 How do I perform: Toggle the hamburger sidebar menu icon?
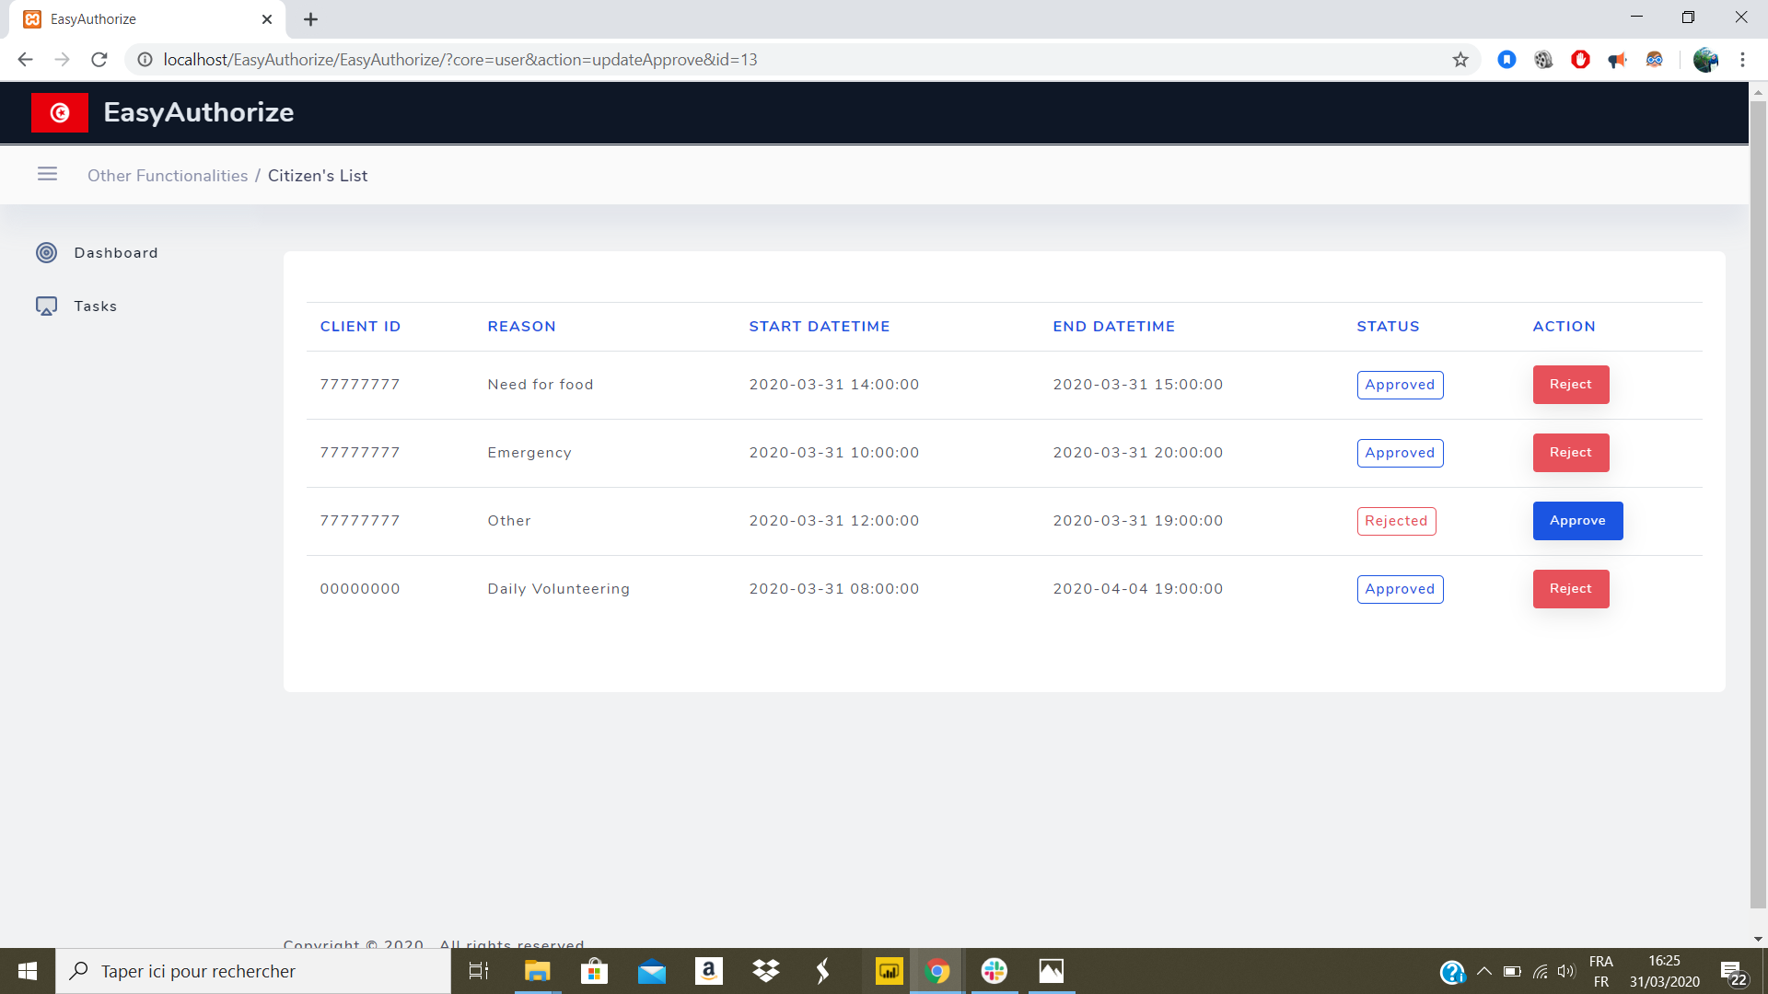(47, 174)
